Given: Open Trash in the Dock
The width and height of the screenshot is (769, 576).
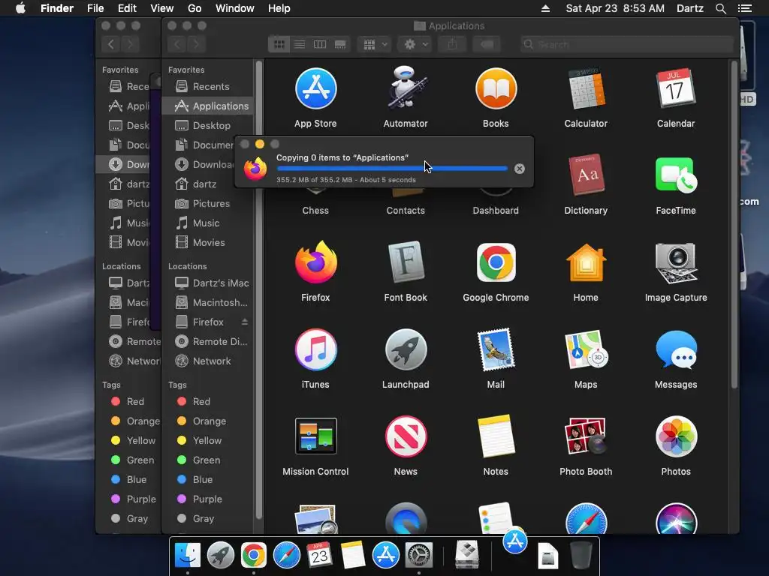Looking at the screenshot, I should click(581, 556).
